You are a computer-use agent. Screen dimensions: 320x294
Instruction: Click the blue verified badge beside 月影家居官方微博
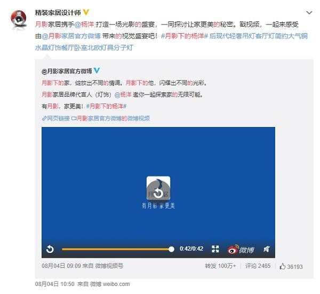click(x=97, y=70)
